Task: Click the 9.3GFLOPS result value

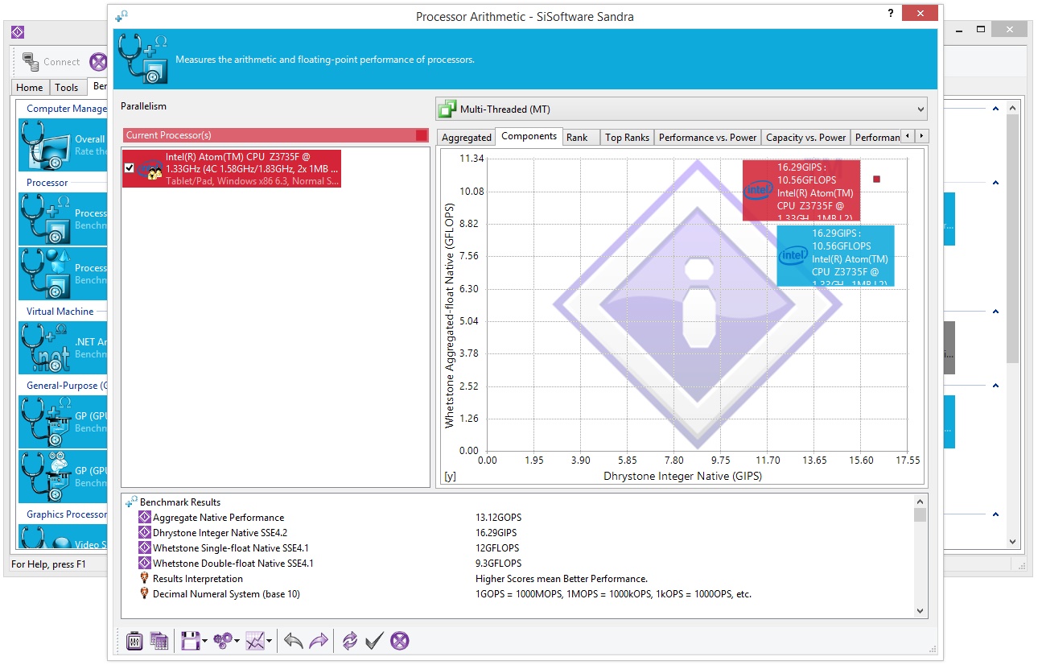Action: click(x=498, y=564)
